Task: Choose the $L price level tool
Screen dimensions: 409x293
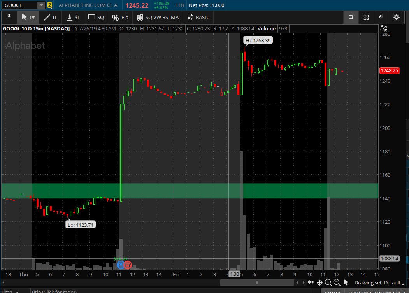Action: tap(73, 17)
